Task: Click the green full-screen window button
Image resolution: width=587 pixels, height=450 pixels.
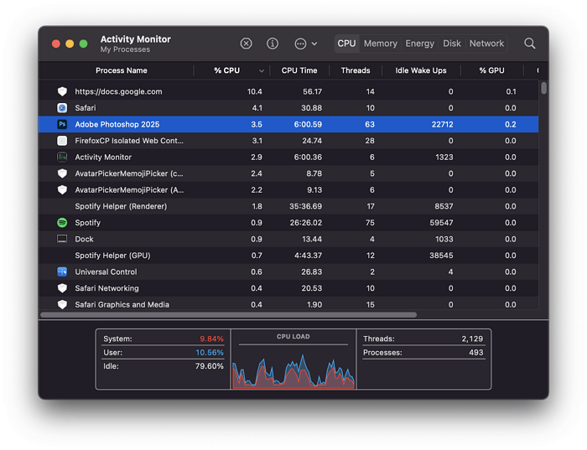Action: coord(83,44)
